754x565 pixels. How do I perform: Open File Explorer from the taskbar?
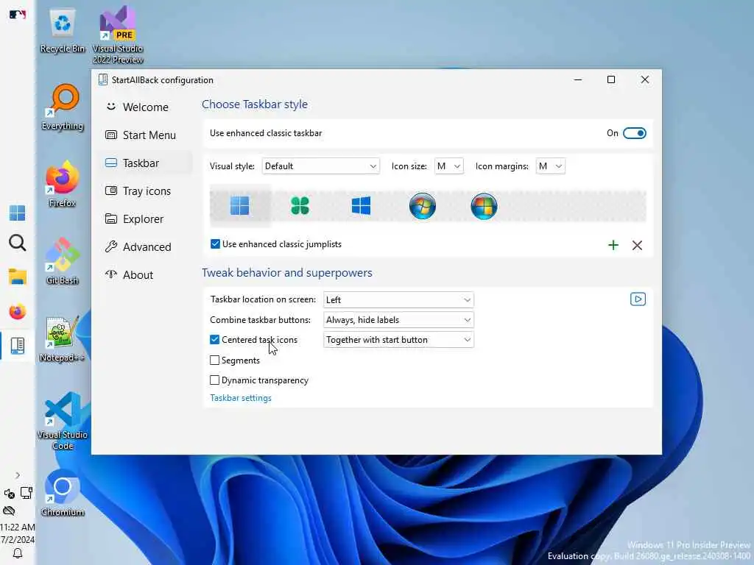click(x=18, y=277)
